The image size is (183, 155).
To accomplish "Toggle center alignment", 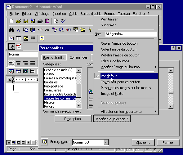I will point(18,63).
